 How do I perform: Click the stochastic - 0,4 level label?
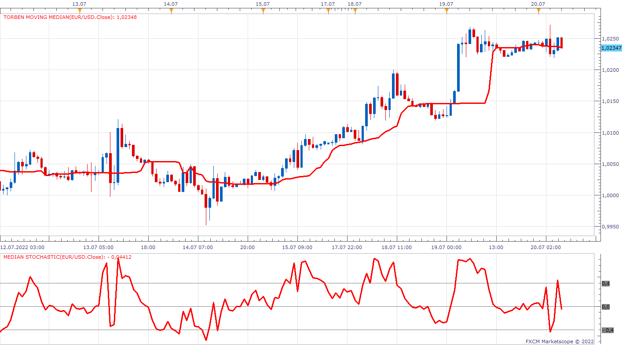pos(608,330)
